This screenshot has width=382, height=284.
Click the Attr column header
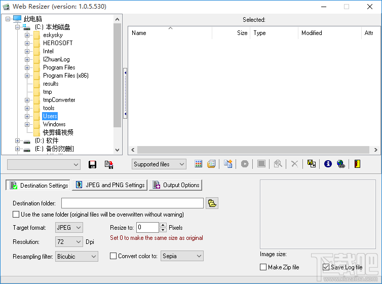(x=370, y=32)
